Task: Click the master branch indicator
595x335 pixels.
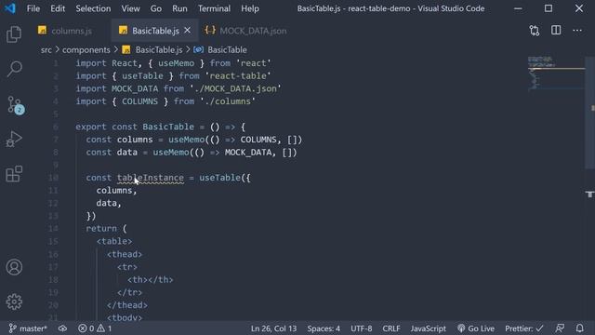Action: pyautogui.click(x=28, y=328)
